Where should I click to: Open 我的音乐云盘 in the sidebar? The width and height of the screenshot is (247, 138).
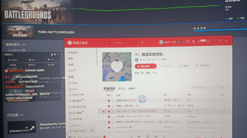[x=78, y=107]
